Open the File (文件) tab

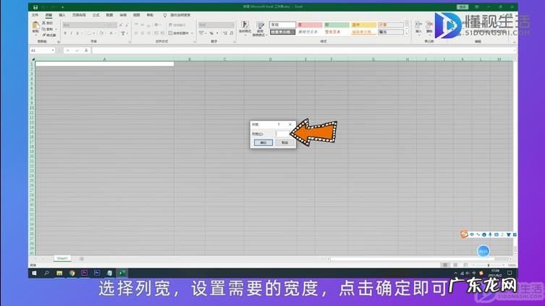coord(35,15)
